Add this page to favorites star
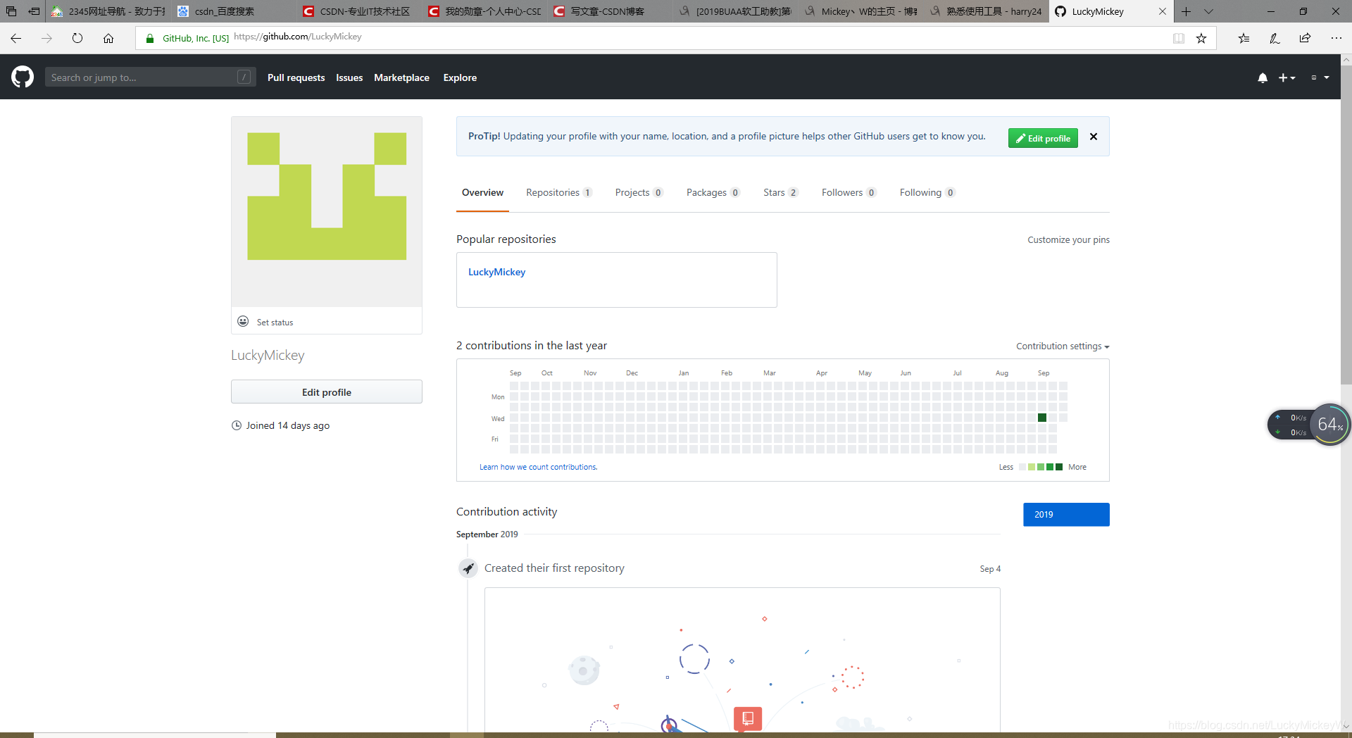This screenshot has height=738, width=1352. tap(1201, 38)
